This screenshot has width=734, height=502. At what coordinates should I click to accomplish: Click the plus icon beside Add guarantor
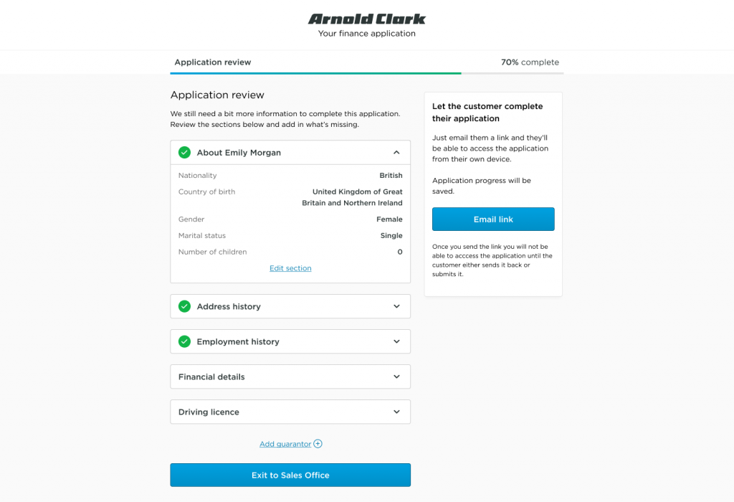coord(318,443)
